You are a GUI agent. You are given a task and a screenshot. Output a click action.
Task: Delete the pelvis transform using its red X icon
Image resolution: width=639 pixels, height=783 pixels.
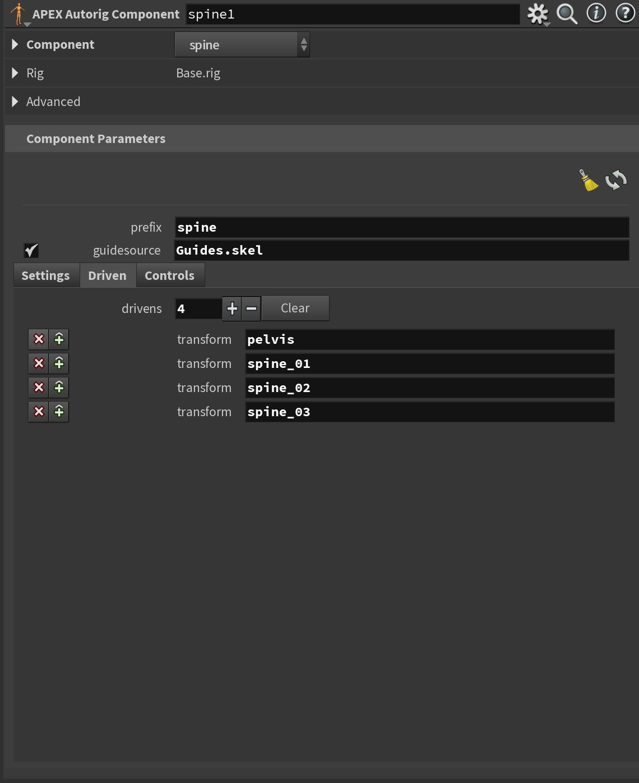(38, 339)
